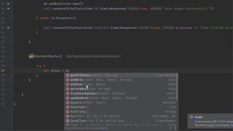Viewport: 233px width, 131px height.
Task: Click fold end marker on line 76
Action: [13, 104]
